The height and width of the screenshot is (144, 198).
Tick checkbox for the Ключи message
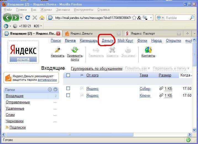point(68,95)
